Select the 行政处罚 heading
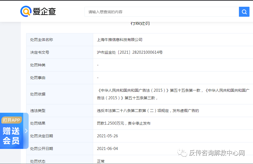Viewport: 253px width, 164px height. [x=140, y=23]
